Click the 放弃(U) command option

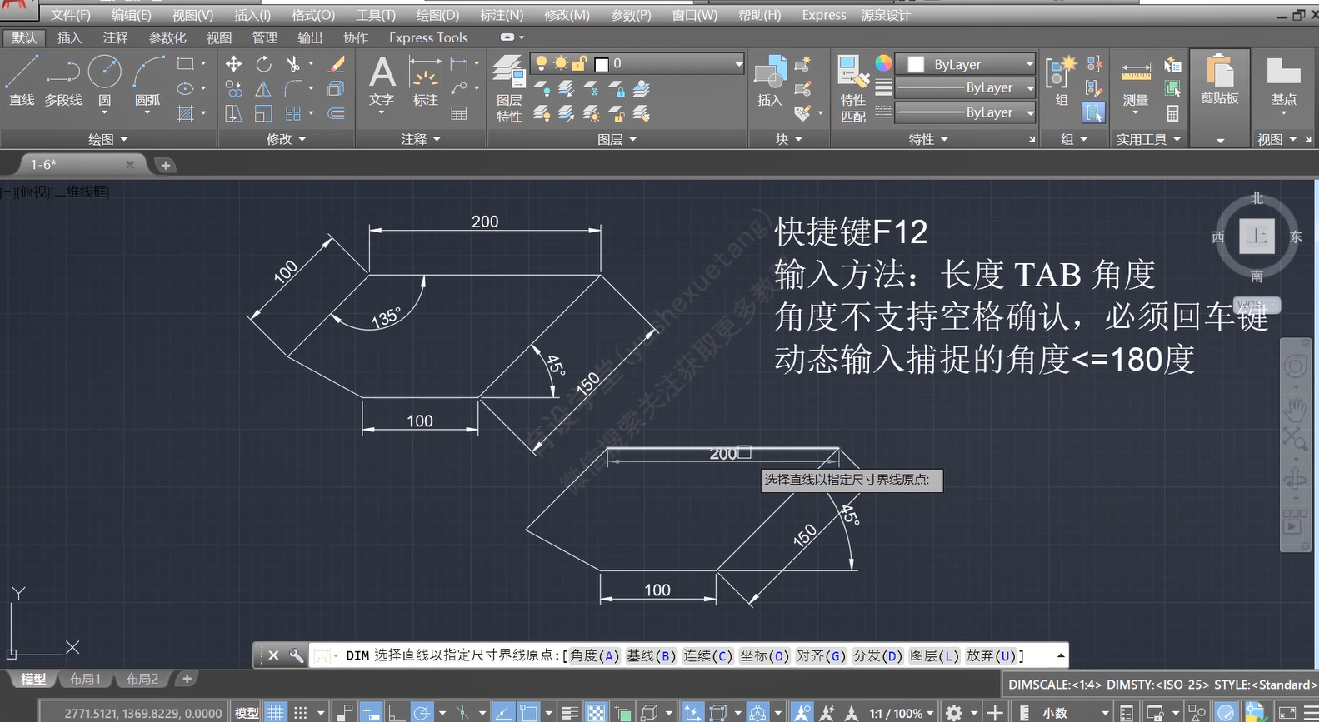[x=991, y=655]
